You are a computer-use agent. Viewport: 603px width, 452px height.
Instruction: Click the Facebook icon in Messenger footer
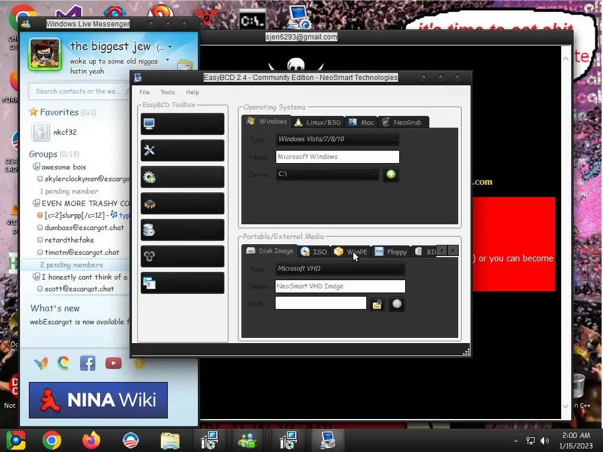(x=88, y=363)
